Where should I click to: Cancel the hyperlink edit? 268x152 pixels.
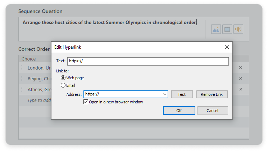click(213, 111)
